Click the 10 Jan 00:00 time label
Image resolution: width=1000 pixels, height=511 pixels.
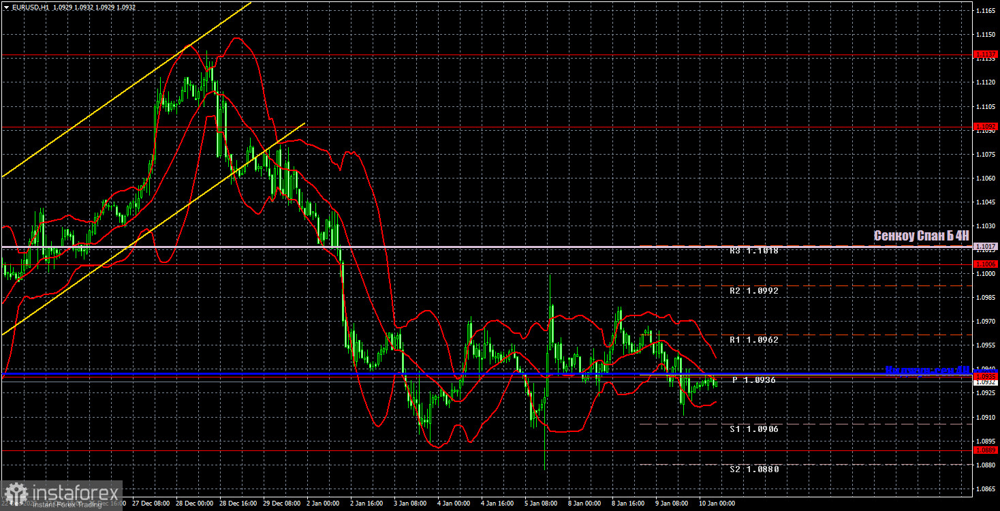(x=717, y=504)
